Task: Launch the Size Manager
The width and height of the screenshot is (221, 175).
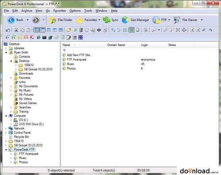Action: click(135, 20)
